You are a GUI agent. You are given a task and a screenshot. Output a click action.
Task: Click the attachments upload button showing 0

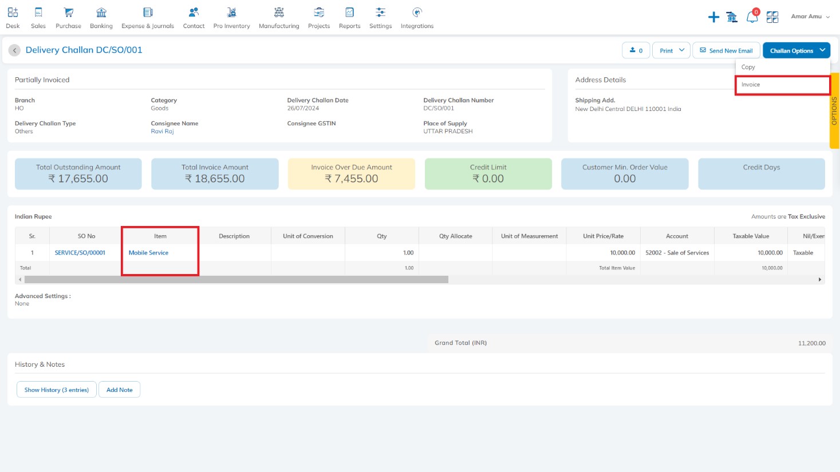coord(636,50)
